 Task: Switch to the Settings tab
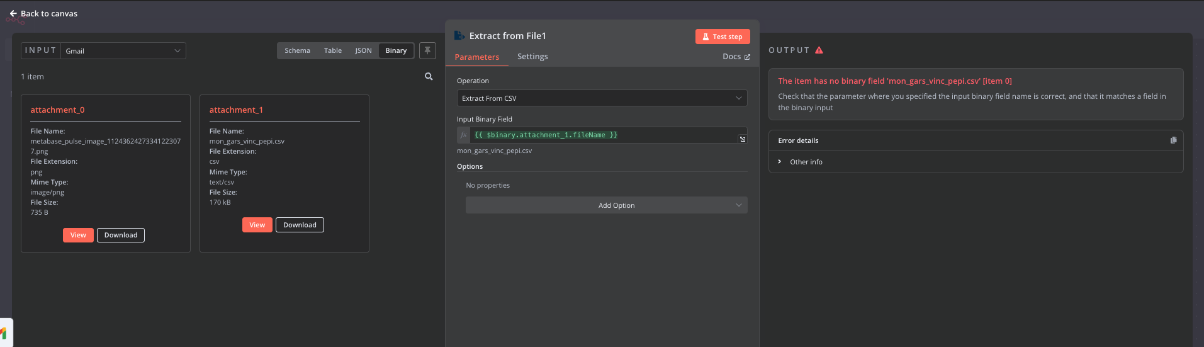point(532,57)
